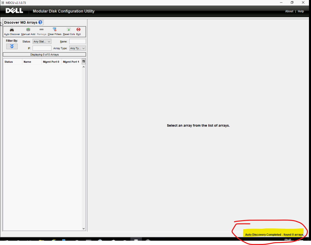Open the Status filter dropdown
Image resolution: width=311 pixels, height=245 pixels.
point(42,42)
